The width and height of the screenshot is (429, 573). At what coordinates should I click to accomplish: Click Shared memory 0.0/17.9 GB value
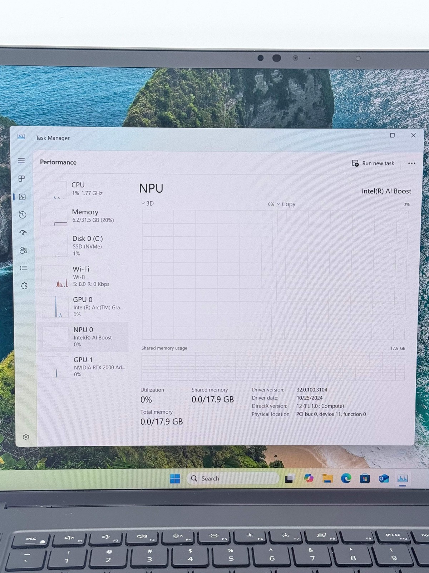point(213,400)
